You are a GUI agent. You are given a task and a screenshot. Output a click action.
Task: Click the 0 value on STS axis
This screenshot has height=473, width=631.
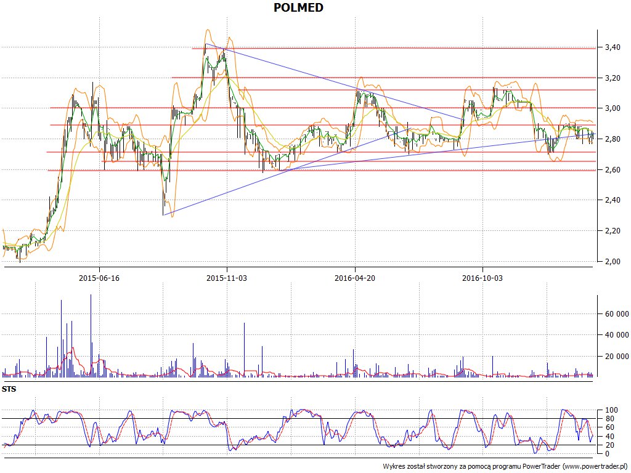coord(607,454)
